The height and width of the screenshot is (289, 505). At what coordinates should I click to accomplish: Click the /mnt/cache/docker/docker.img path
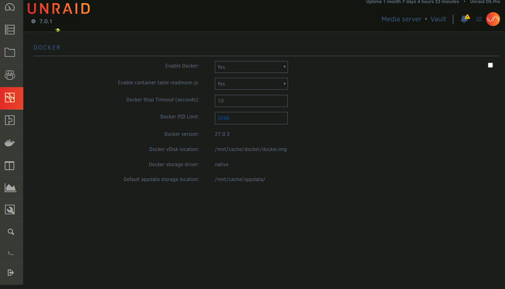click(x=250, y=149)
